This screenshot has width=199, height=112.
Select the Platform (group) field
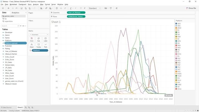pyautogui.click(x=16, y=43)
